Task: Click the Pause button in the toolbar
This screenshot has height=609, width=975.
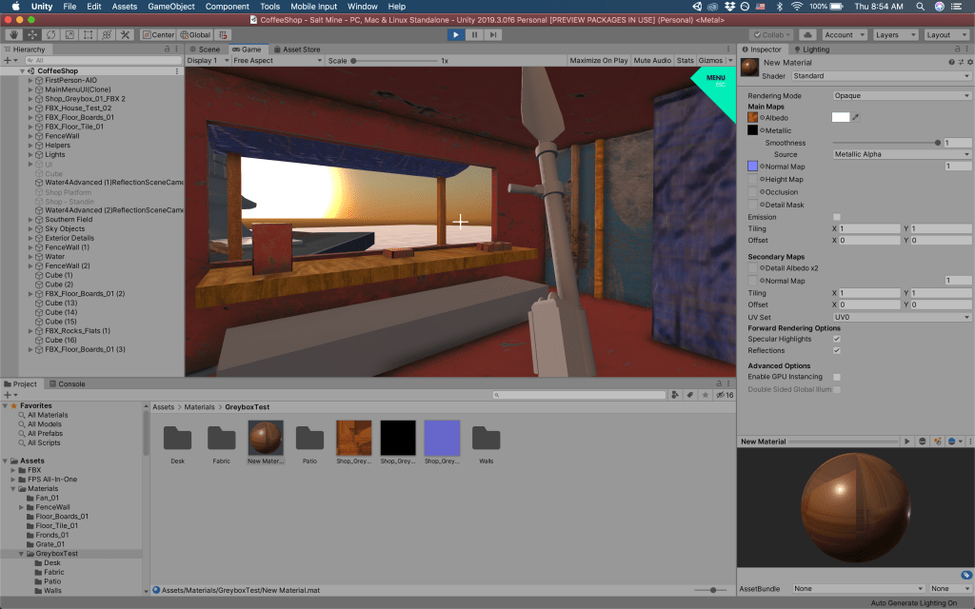Action: click(475, 35)
